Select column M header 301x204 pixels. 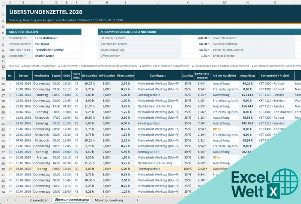point(224,3)
